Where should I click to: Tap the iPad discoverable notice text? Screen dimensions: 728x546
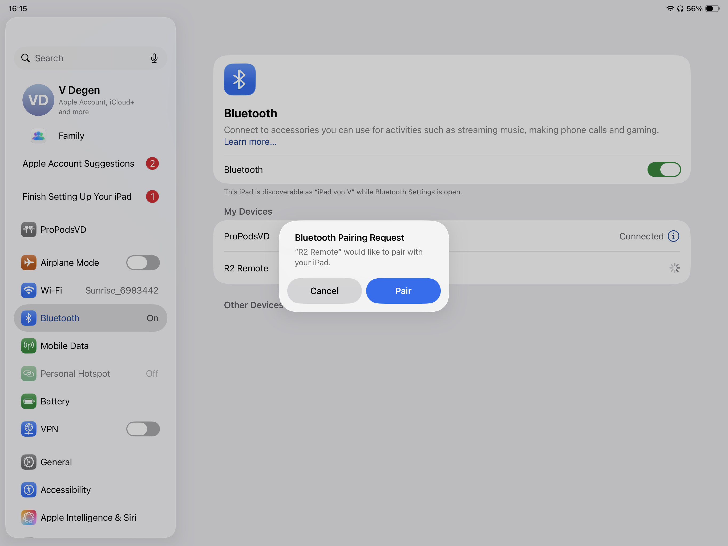(343, 192)
